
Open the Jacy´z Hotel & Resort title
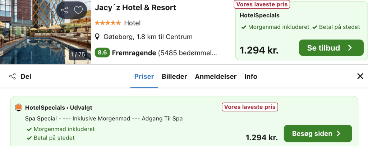135,8
